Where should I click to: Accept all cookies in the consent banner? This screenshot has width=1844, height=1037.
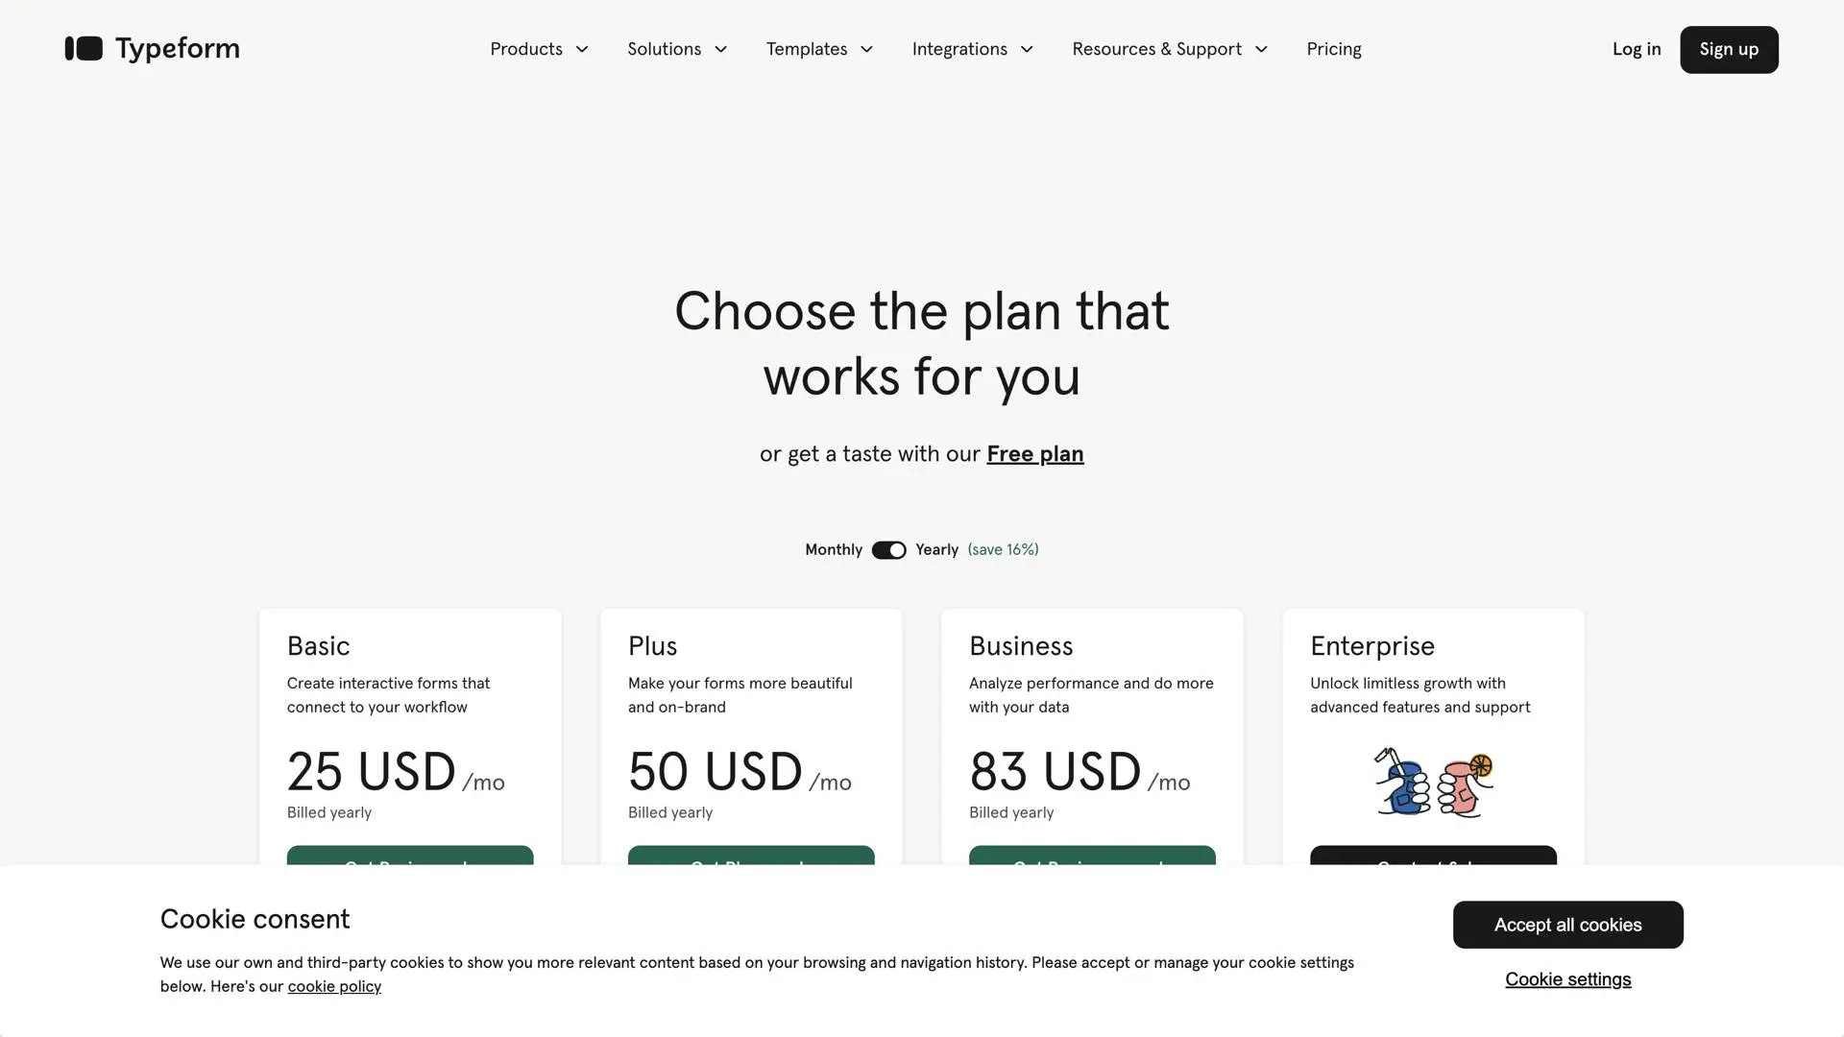click(1567, 925)
